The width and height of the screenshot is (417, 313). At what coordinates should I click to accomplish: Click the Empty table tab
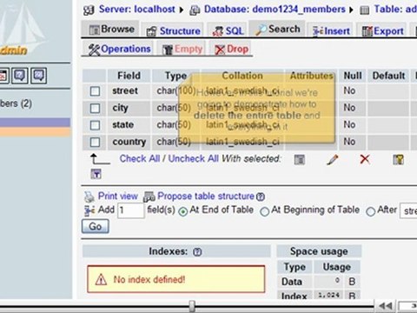click(x=182, y=49)
